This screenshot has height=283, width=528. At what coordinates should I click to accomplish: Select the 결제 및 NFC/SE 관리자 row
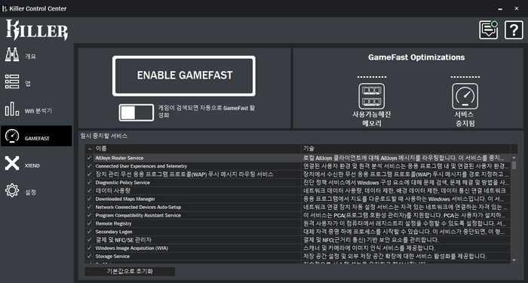click(x=298, y=240)
